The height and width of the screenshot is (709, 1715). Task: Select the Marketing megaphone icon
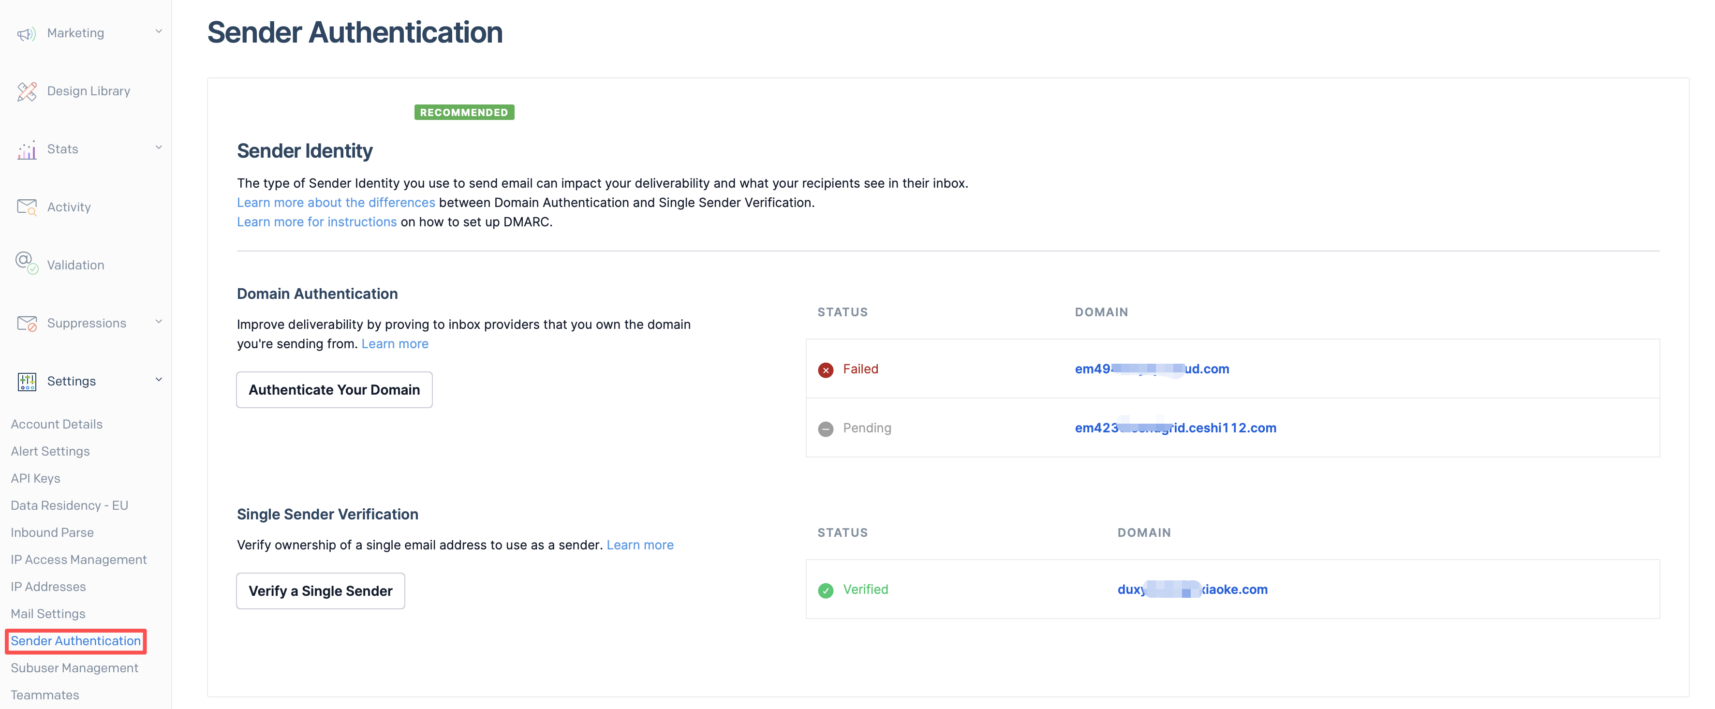(26, 32)
